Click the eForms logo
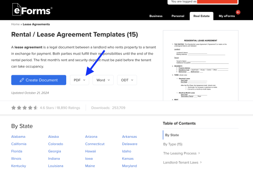Screen dimensions: 253x169 32,10
